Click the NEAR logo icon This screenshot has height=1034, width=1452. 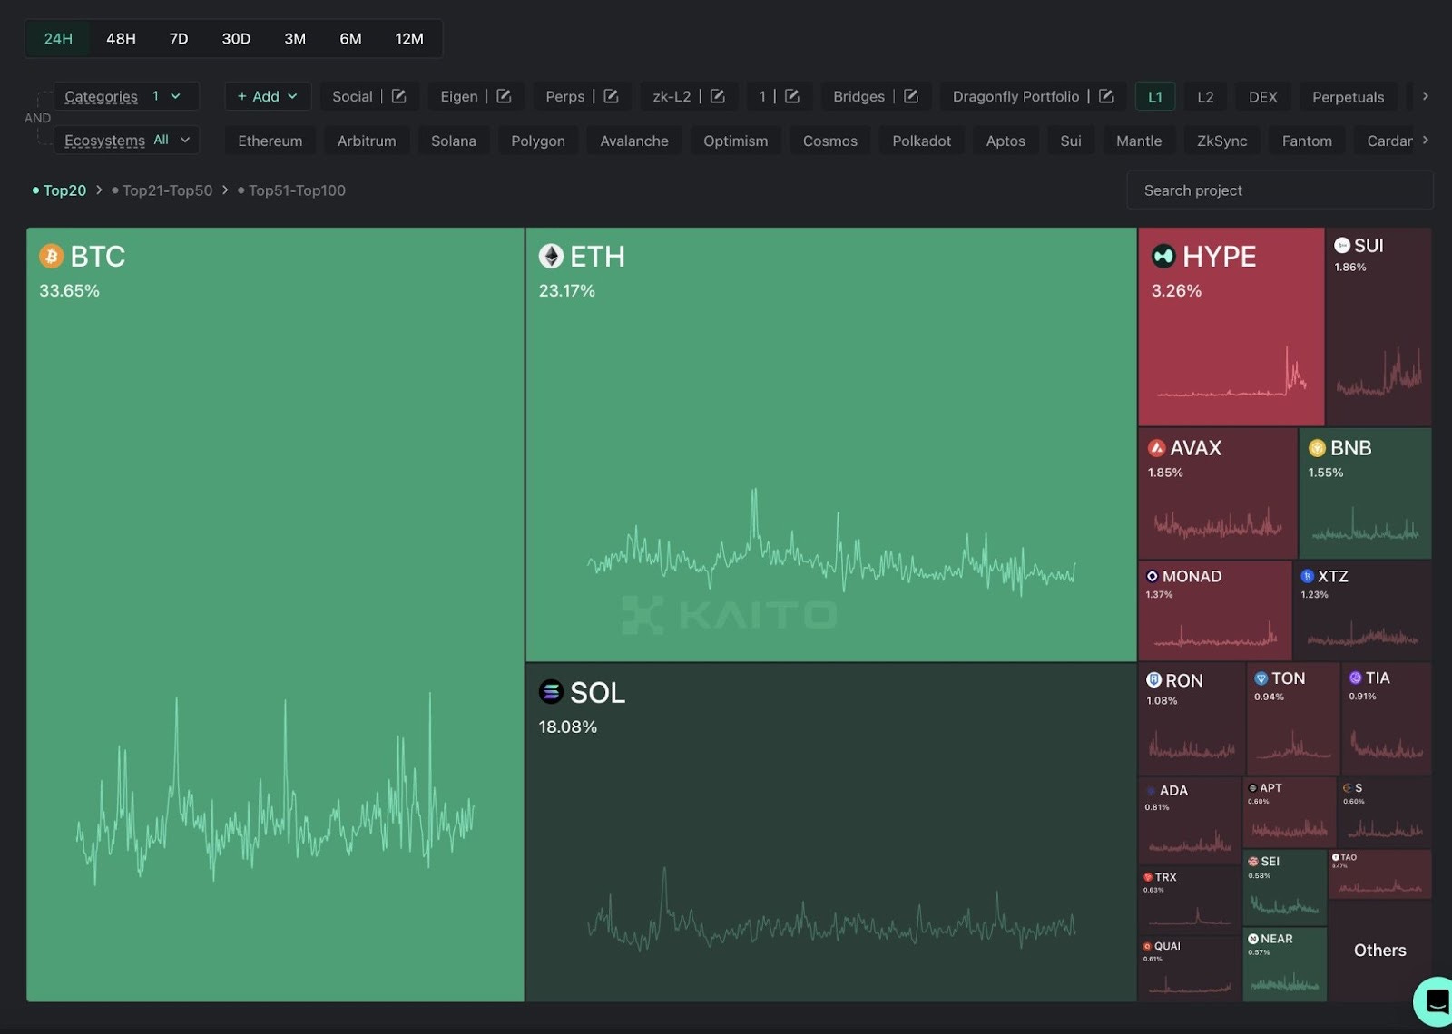(x=1253, y=939)
